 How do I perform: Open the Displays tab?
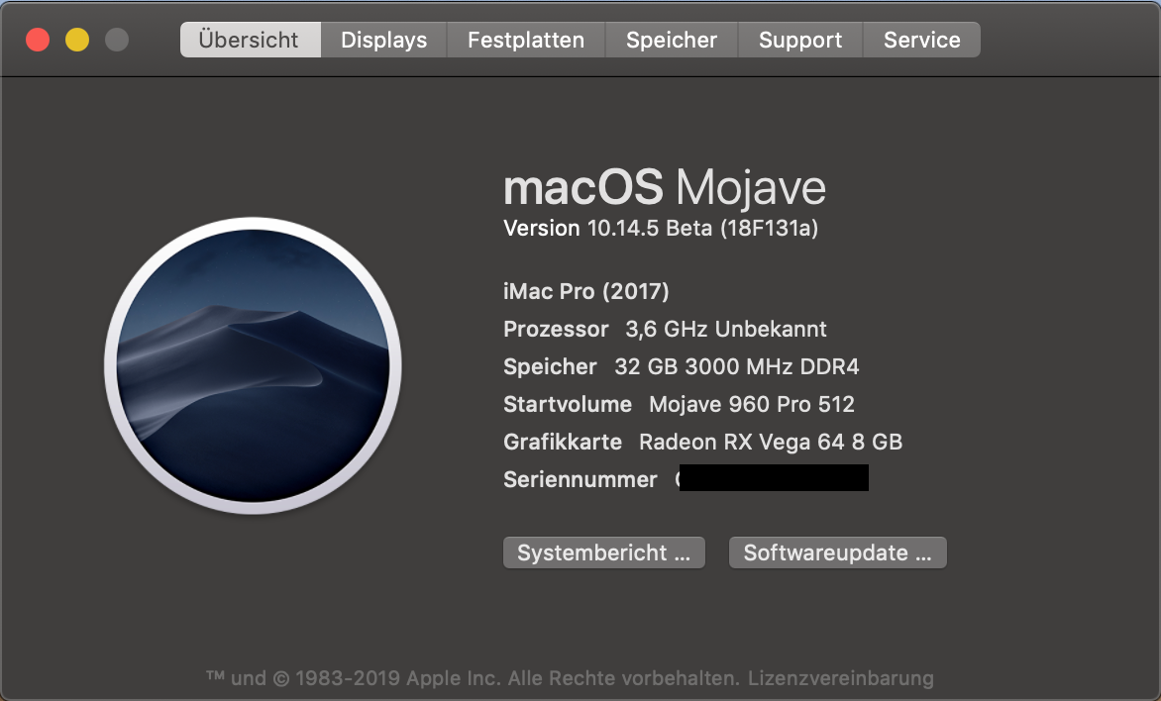383,41
